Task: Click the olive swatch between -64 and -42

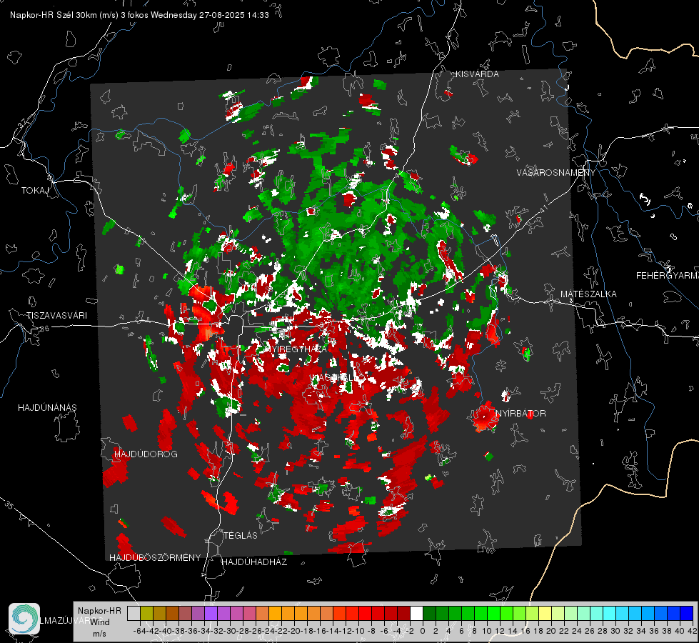Action: coord(146,613)
